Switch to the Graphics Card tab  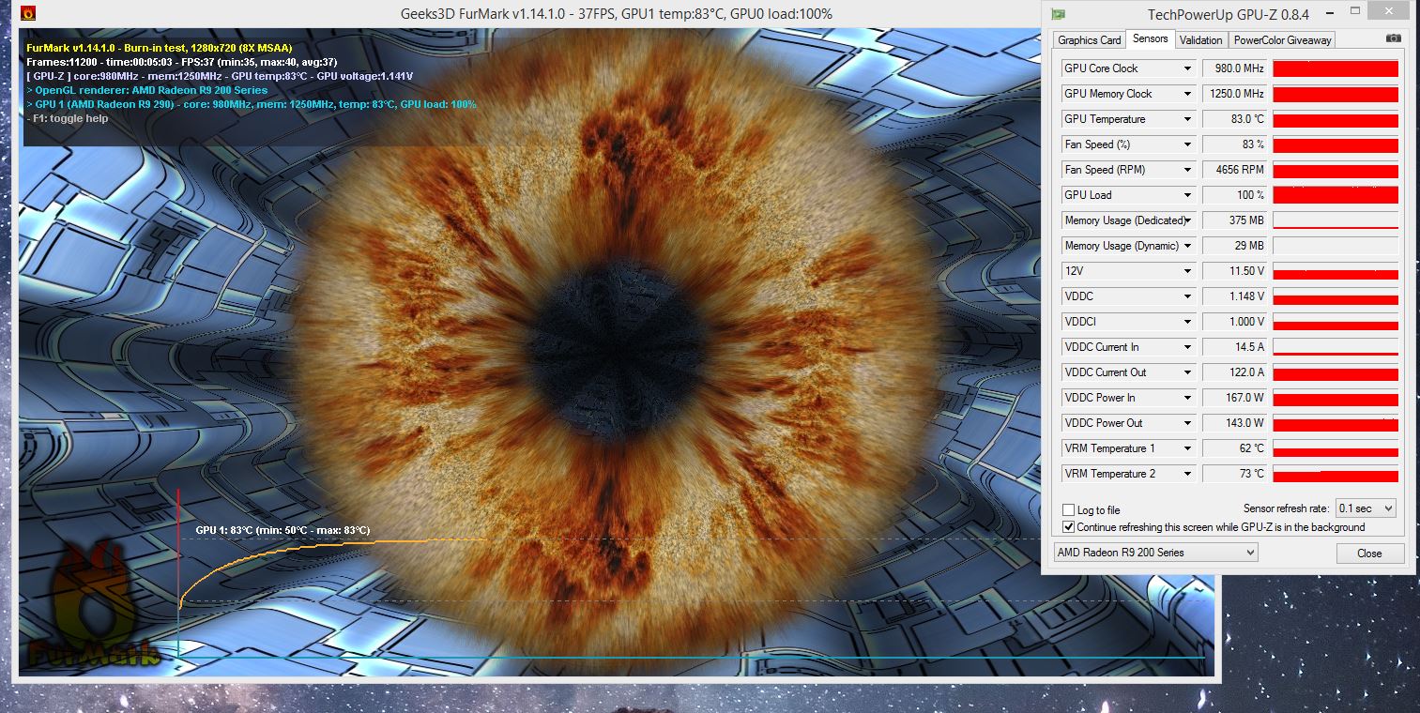[1088, 39]
